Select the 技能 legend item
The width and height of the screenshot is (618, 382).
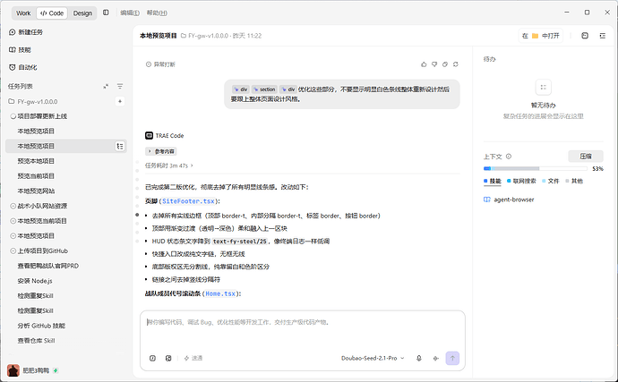coord(493,181)
